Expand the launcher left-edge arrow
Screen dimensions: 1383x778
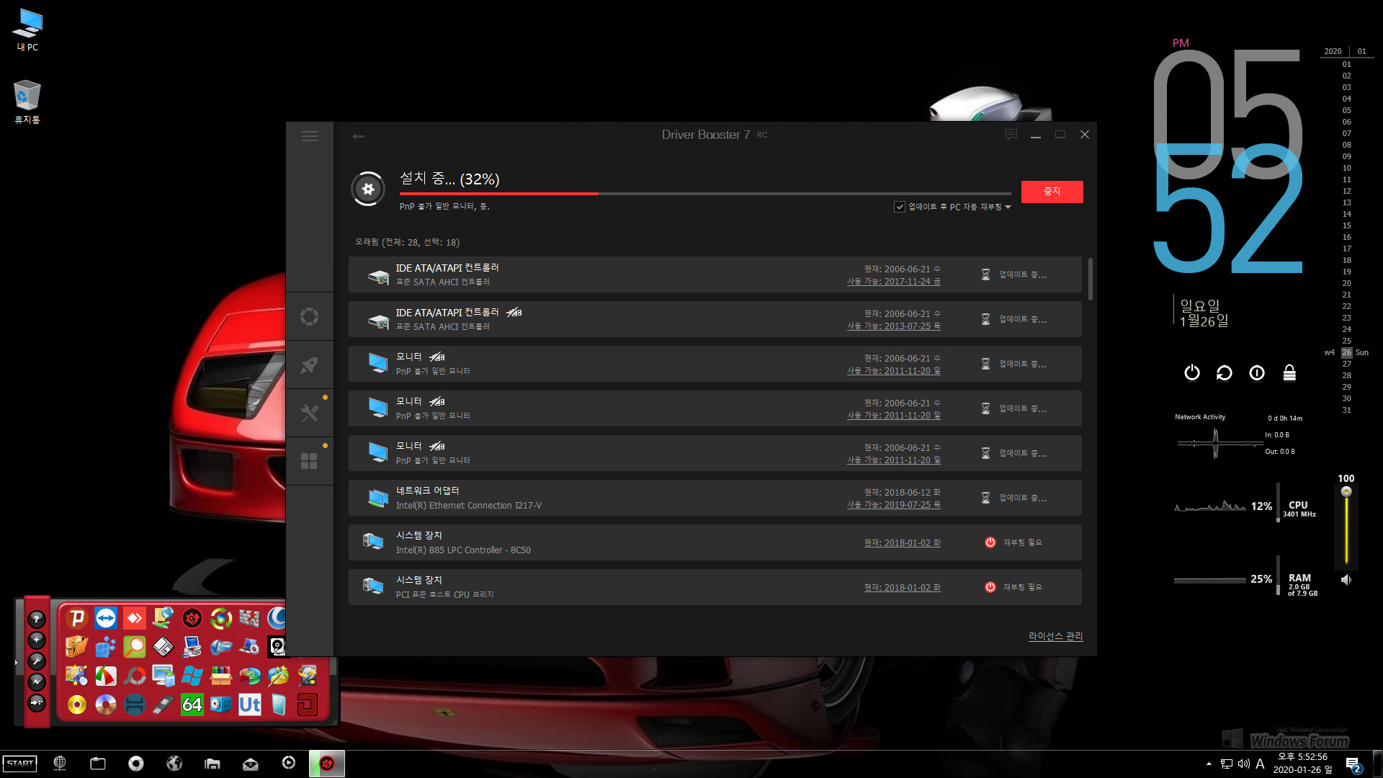tap(16, 661)
